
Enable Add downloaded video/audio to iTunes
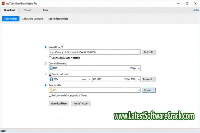pyautogui.click(x=50, y=95)
